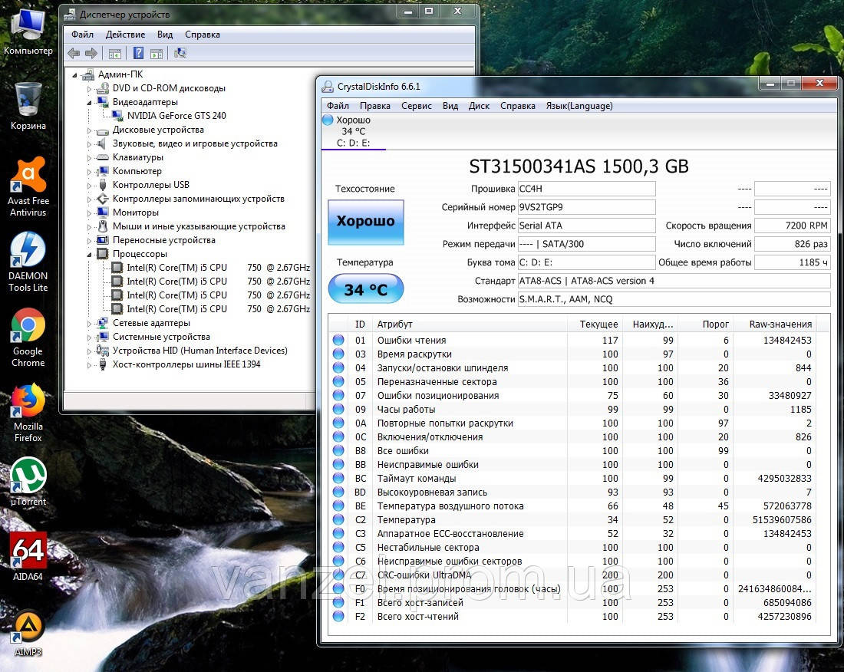Open Справка menu in Device Manager
Viewport: 844px width, 672px height.
203,35
